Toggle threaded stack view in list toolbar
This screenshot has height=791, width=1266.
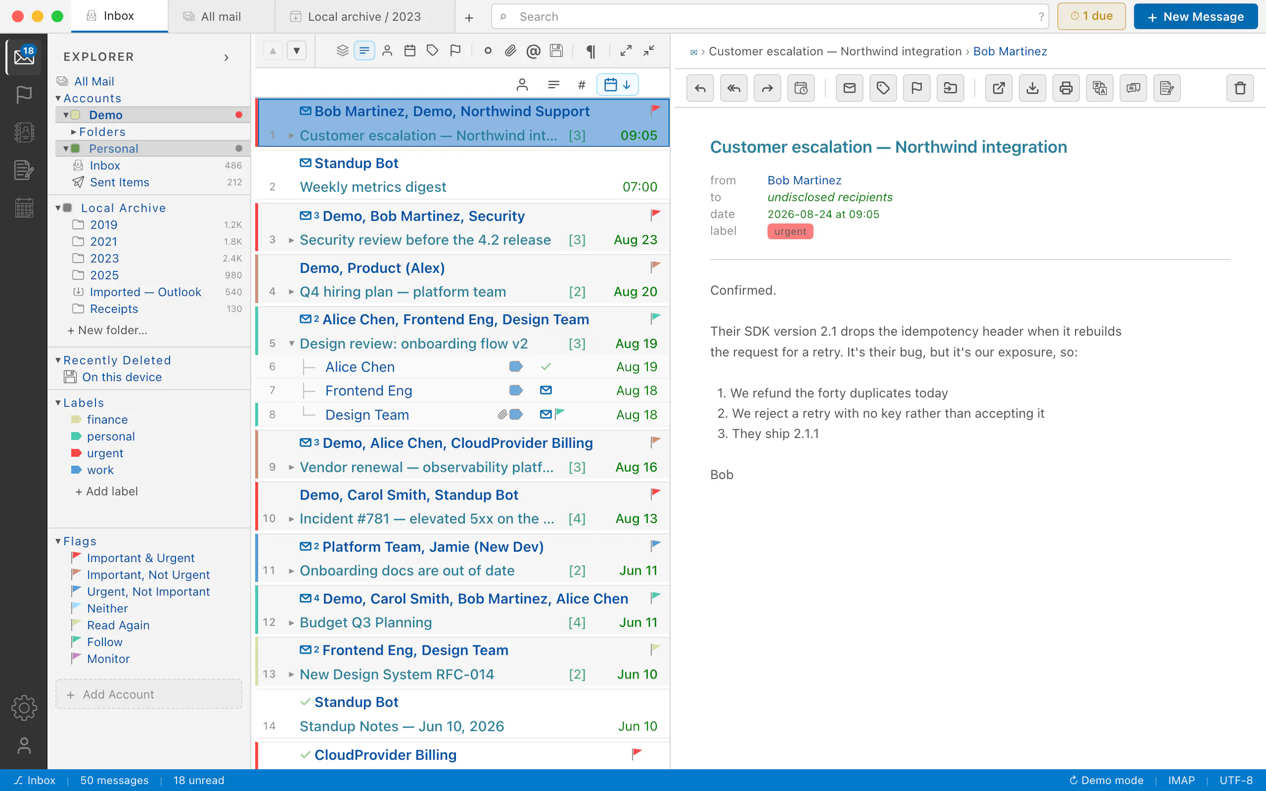click(x=342, y=50)
